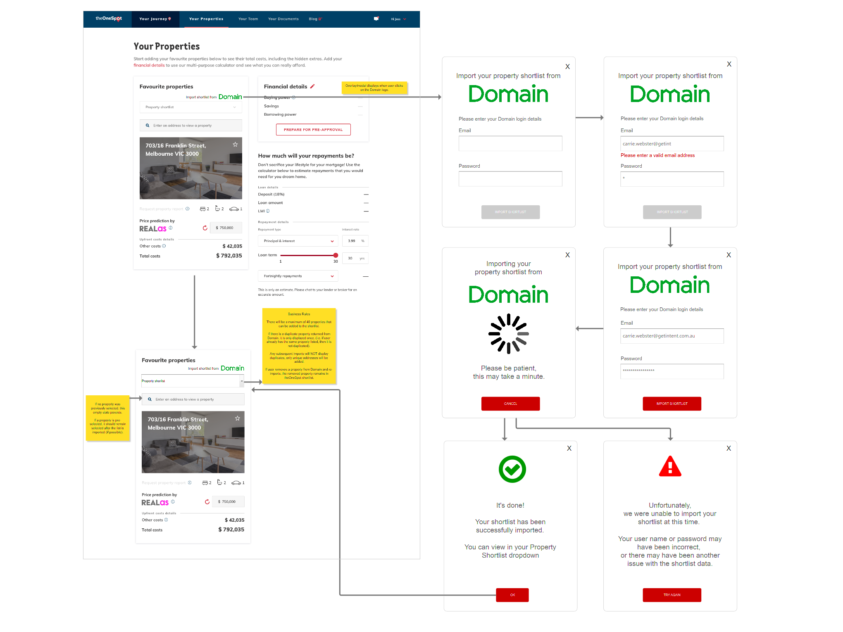Close the Importing shortlist spinner modal

click(567, 255)
